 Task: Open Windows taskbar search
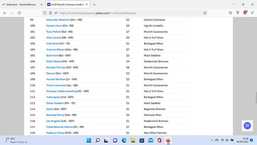pyautogui.click(x=98, y=141)
